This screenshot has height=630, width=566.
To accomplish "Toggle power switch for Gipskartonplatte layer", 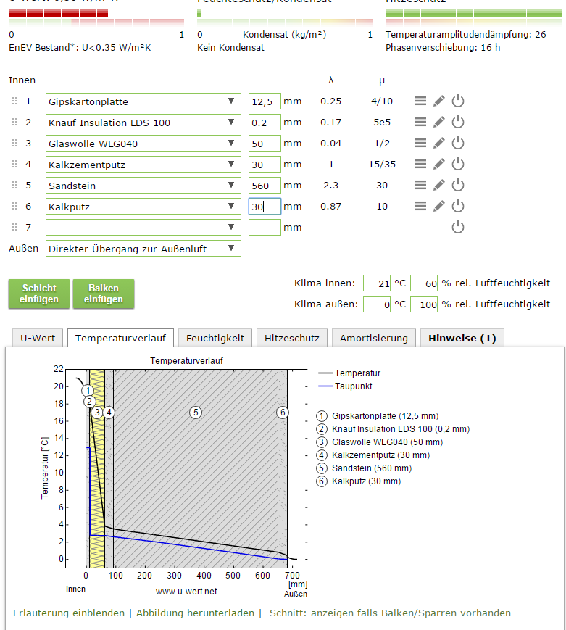I will [x=457, y=101].
